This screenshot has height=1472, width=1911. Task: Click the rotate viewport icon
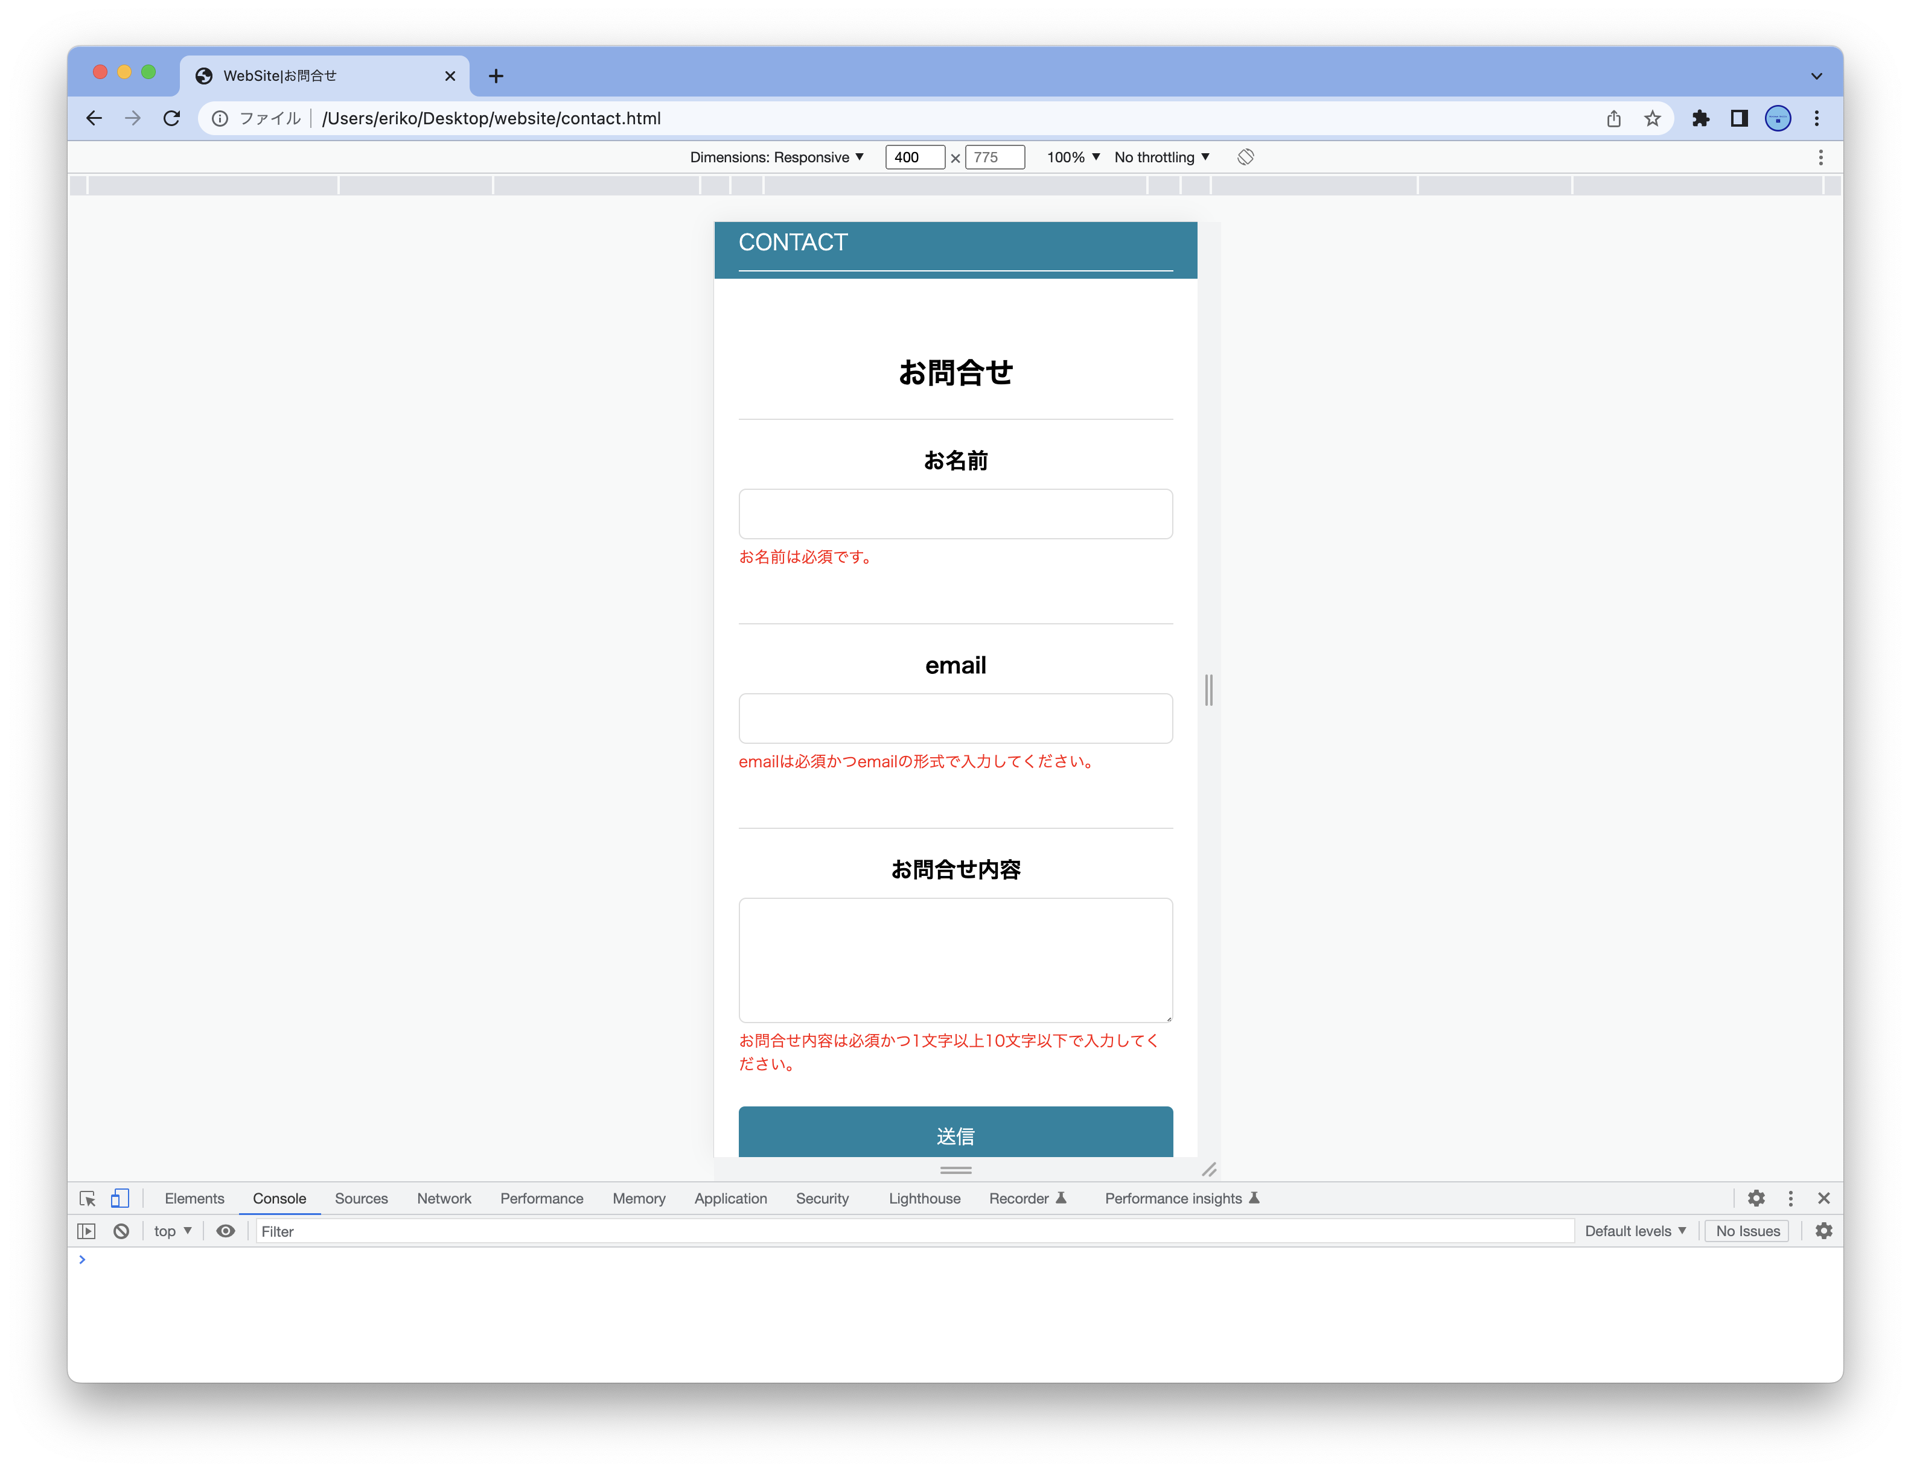1245,157
